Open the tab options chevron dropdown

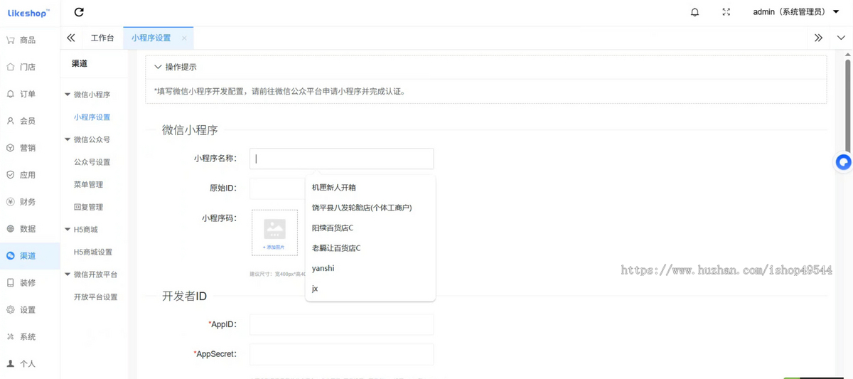click(x=841, y=38)
